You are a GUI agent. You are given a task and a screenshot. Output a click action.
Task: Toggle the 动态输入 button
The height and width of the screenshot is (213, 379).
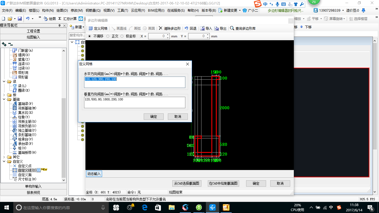point(94,174)
